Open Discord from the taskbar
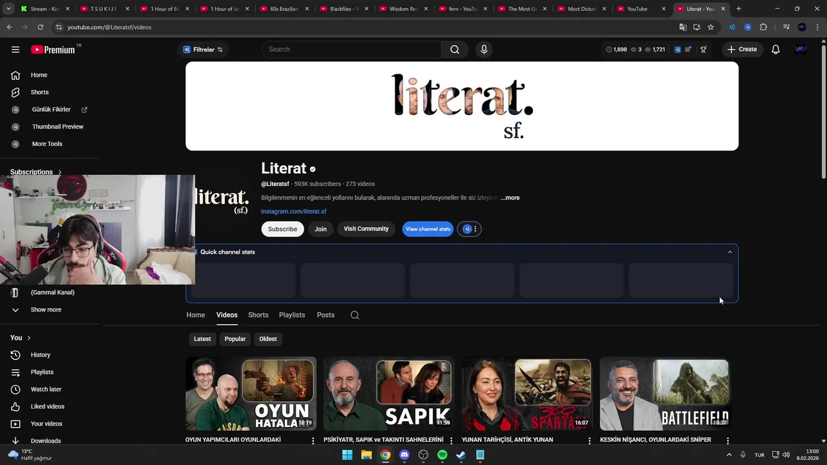This screenshot has height=465, width=827. 404,455
